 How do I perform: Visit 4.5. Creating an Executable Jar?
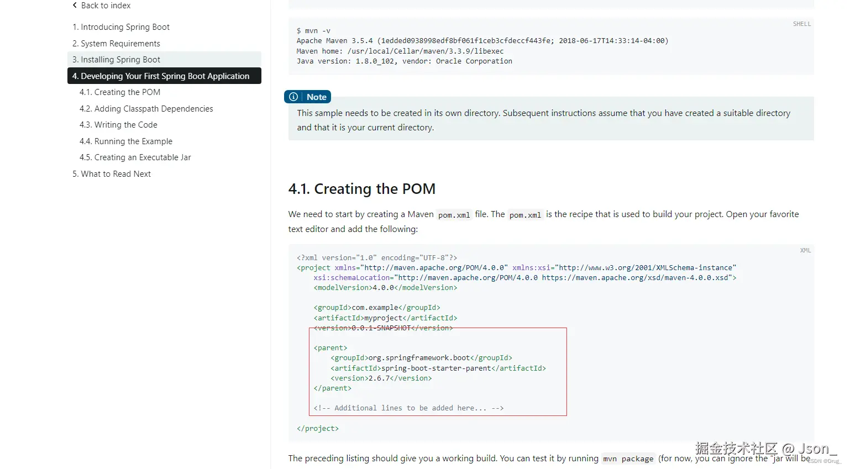[x=135, y=157]
